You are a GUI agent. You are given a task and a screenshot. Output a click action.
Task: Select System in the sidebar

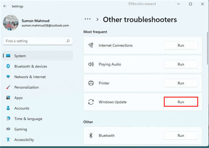pyautogui.click(x=38, y=56)
